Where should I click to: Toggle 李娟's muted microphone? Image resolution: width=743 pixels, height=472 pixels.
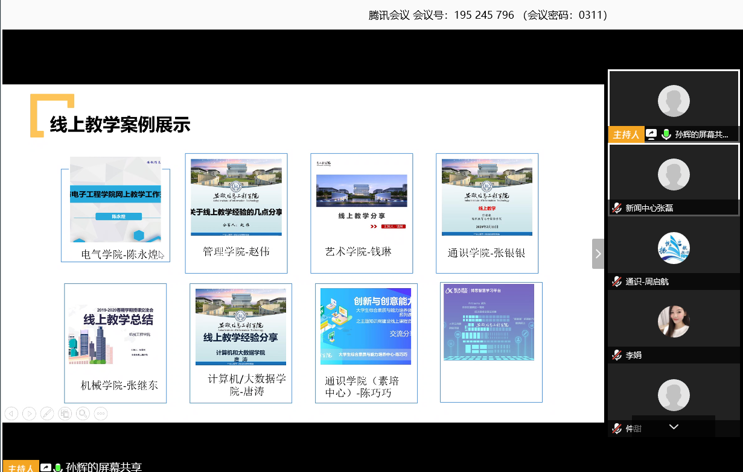point(616,355)
